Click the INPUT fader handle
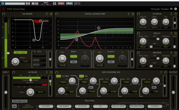The height and width of the screenshot is (110, 179). pos(6,92)
